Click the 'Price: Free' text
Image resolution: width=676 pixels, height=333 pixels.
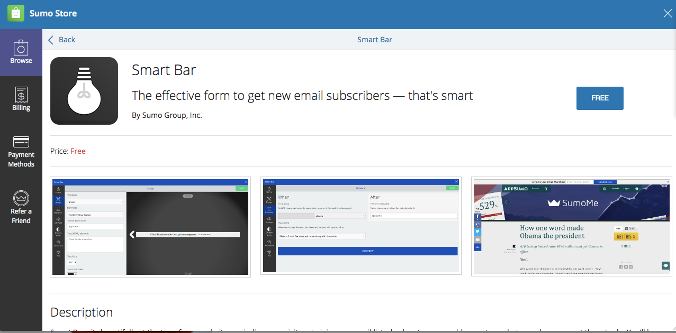coord(68,151)
